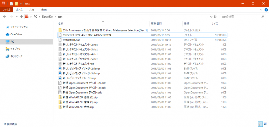269x127 pixels.
Task: Open the address bar history dropdown
Action: click(211, 17)
